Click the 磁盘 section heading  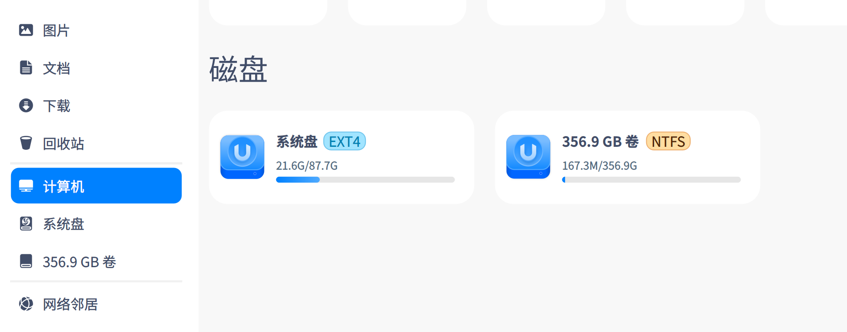(237, 70)
